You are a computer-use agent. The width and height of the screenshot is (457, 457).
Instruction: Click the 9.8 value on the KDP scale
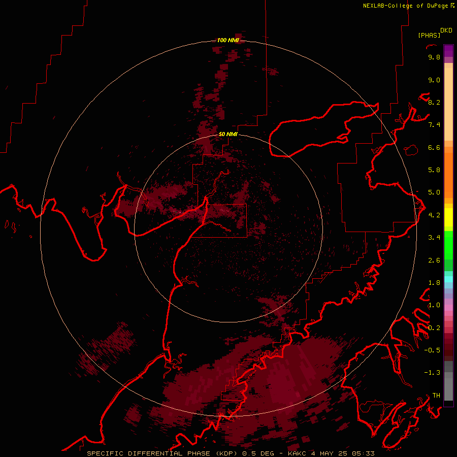point(434,57)
